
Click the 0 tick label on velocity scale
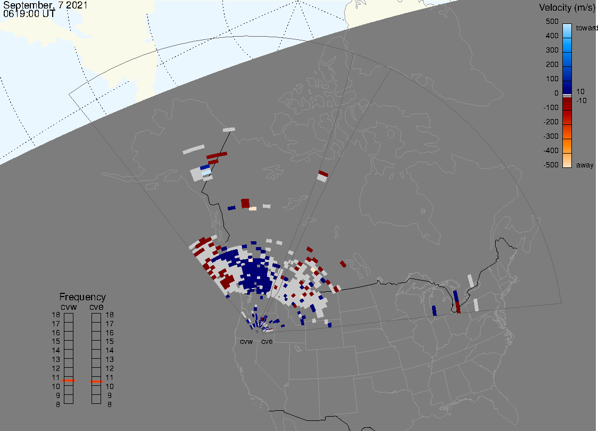(x=557, y=94)
